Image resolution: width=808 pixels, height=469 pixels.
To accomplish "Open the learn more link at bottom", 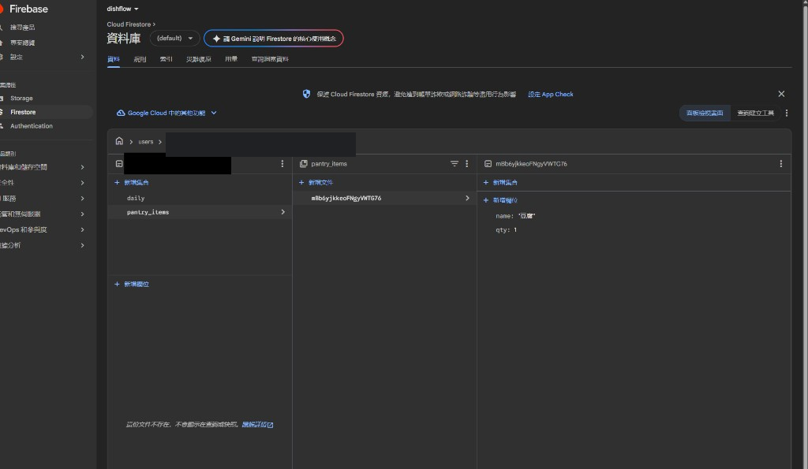I will [x=257, y=425].
